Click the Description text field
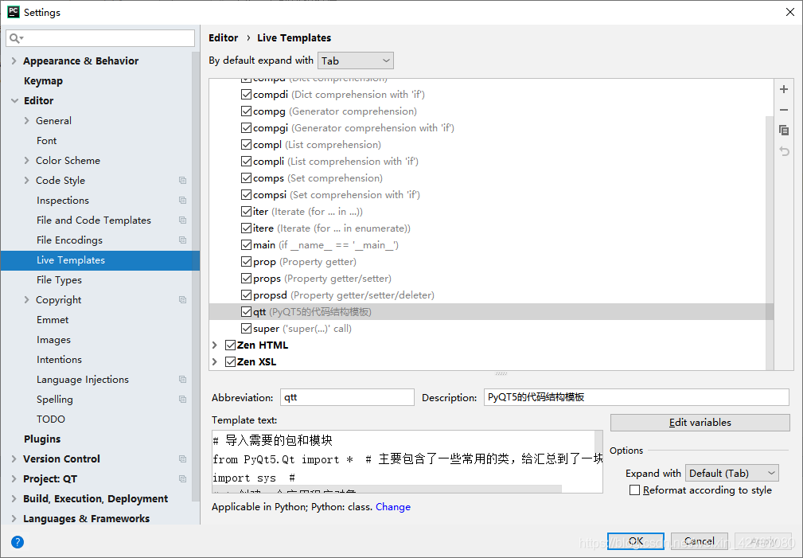The width and height of the screenshot is (803, 558). (x=637, y=397)
